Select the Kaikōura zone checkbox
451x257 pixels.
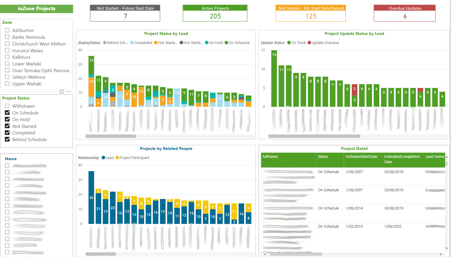coord(7,57)
